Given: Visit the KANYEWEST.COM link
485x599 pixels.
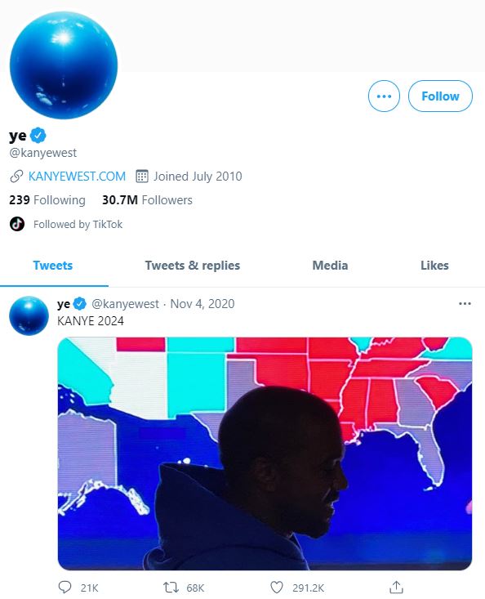Looking at the screenshot, I should [77, 177].
